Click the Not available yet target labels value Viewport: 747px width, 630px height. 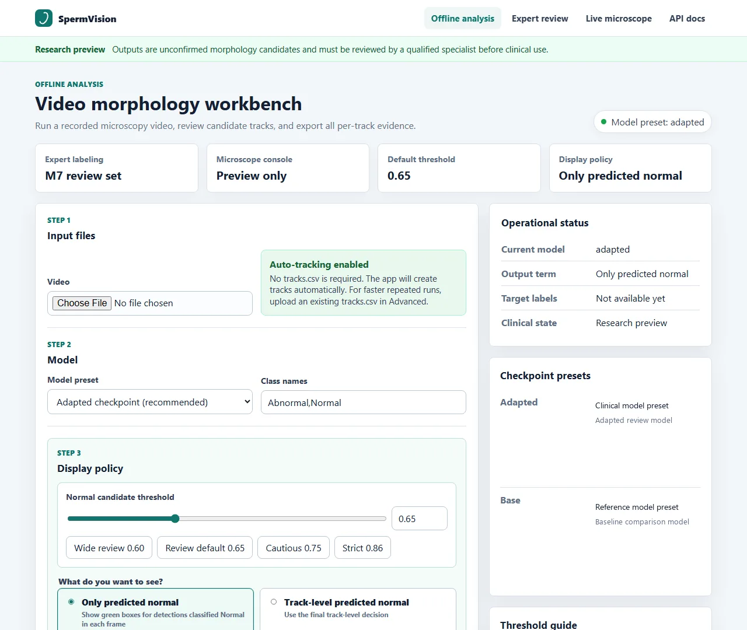click(x=630, y=298)
